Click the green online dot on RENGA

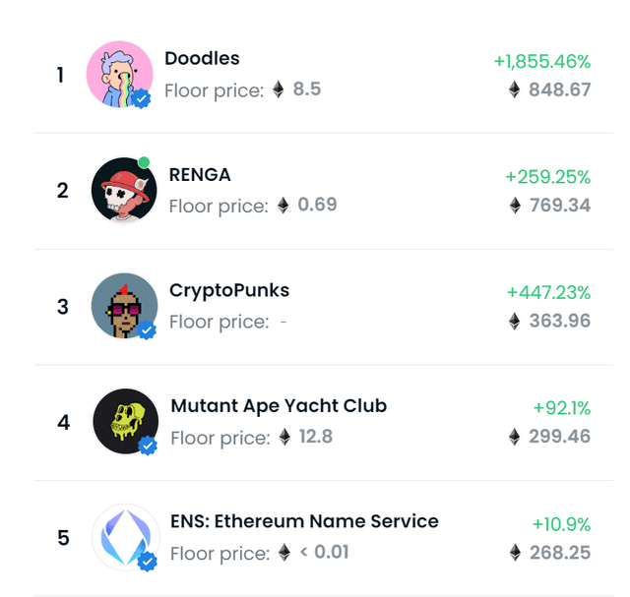coord(145,162)
